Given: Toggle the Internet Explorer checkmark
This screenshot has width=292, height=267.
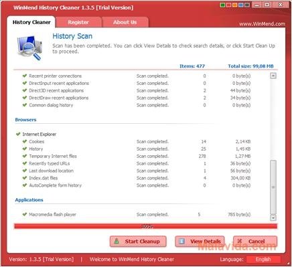Looking at the screenshot, I should pos(18,134).
